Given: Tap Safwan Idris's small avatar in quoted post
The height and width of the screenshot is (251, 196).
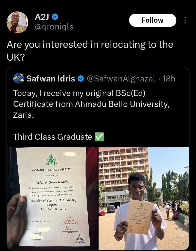Looking at the screenshot, I should pyautogui.click(x=19, y=79).
